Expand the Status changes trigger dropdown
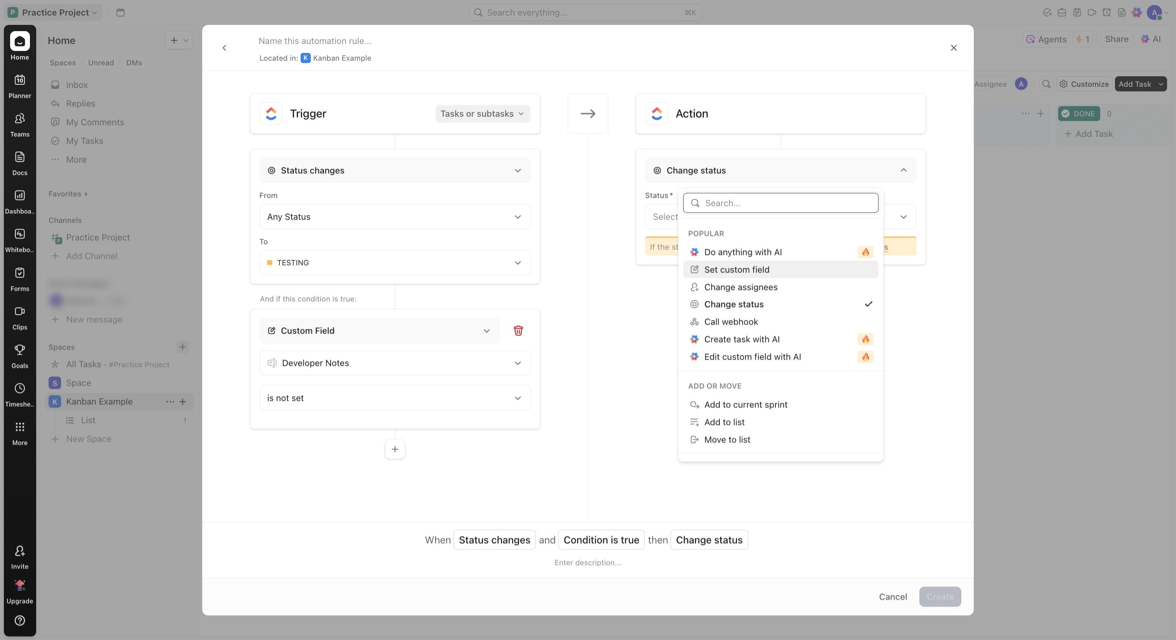This screenshot has height=640, width=1176. [395, 170]
